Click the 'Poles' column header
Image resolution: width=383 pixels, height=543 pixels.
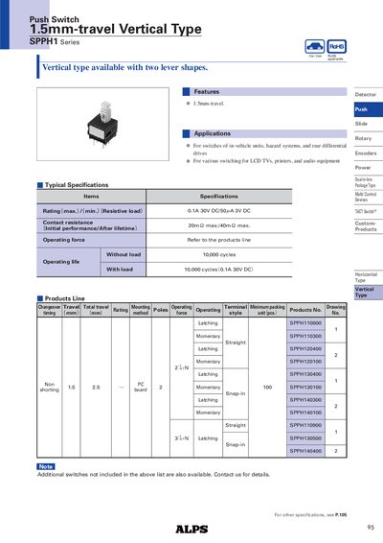(161, 310)
